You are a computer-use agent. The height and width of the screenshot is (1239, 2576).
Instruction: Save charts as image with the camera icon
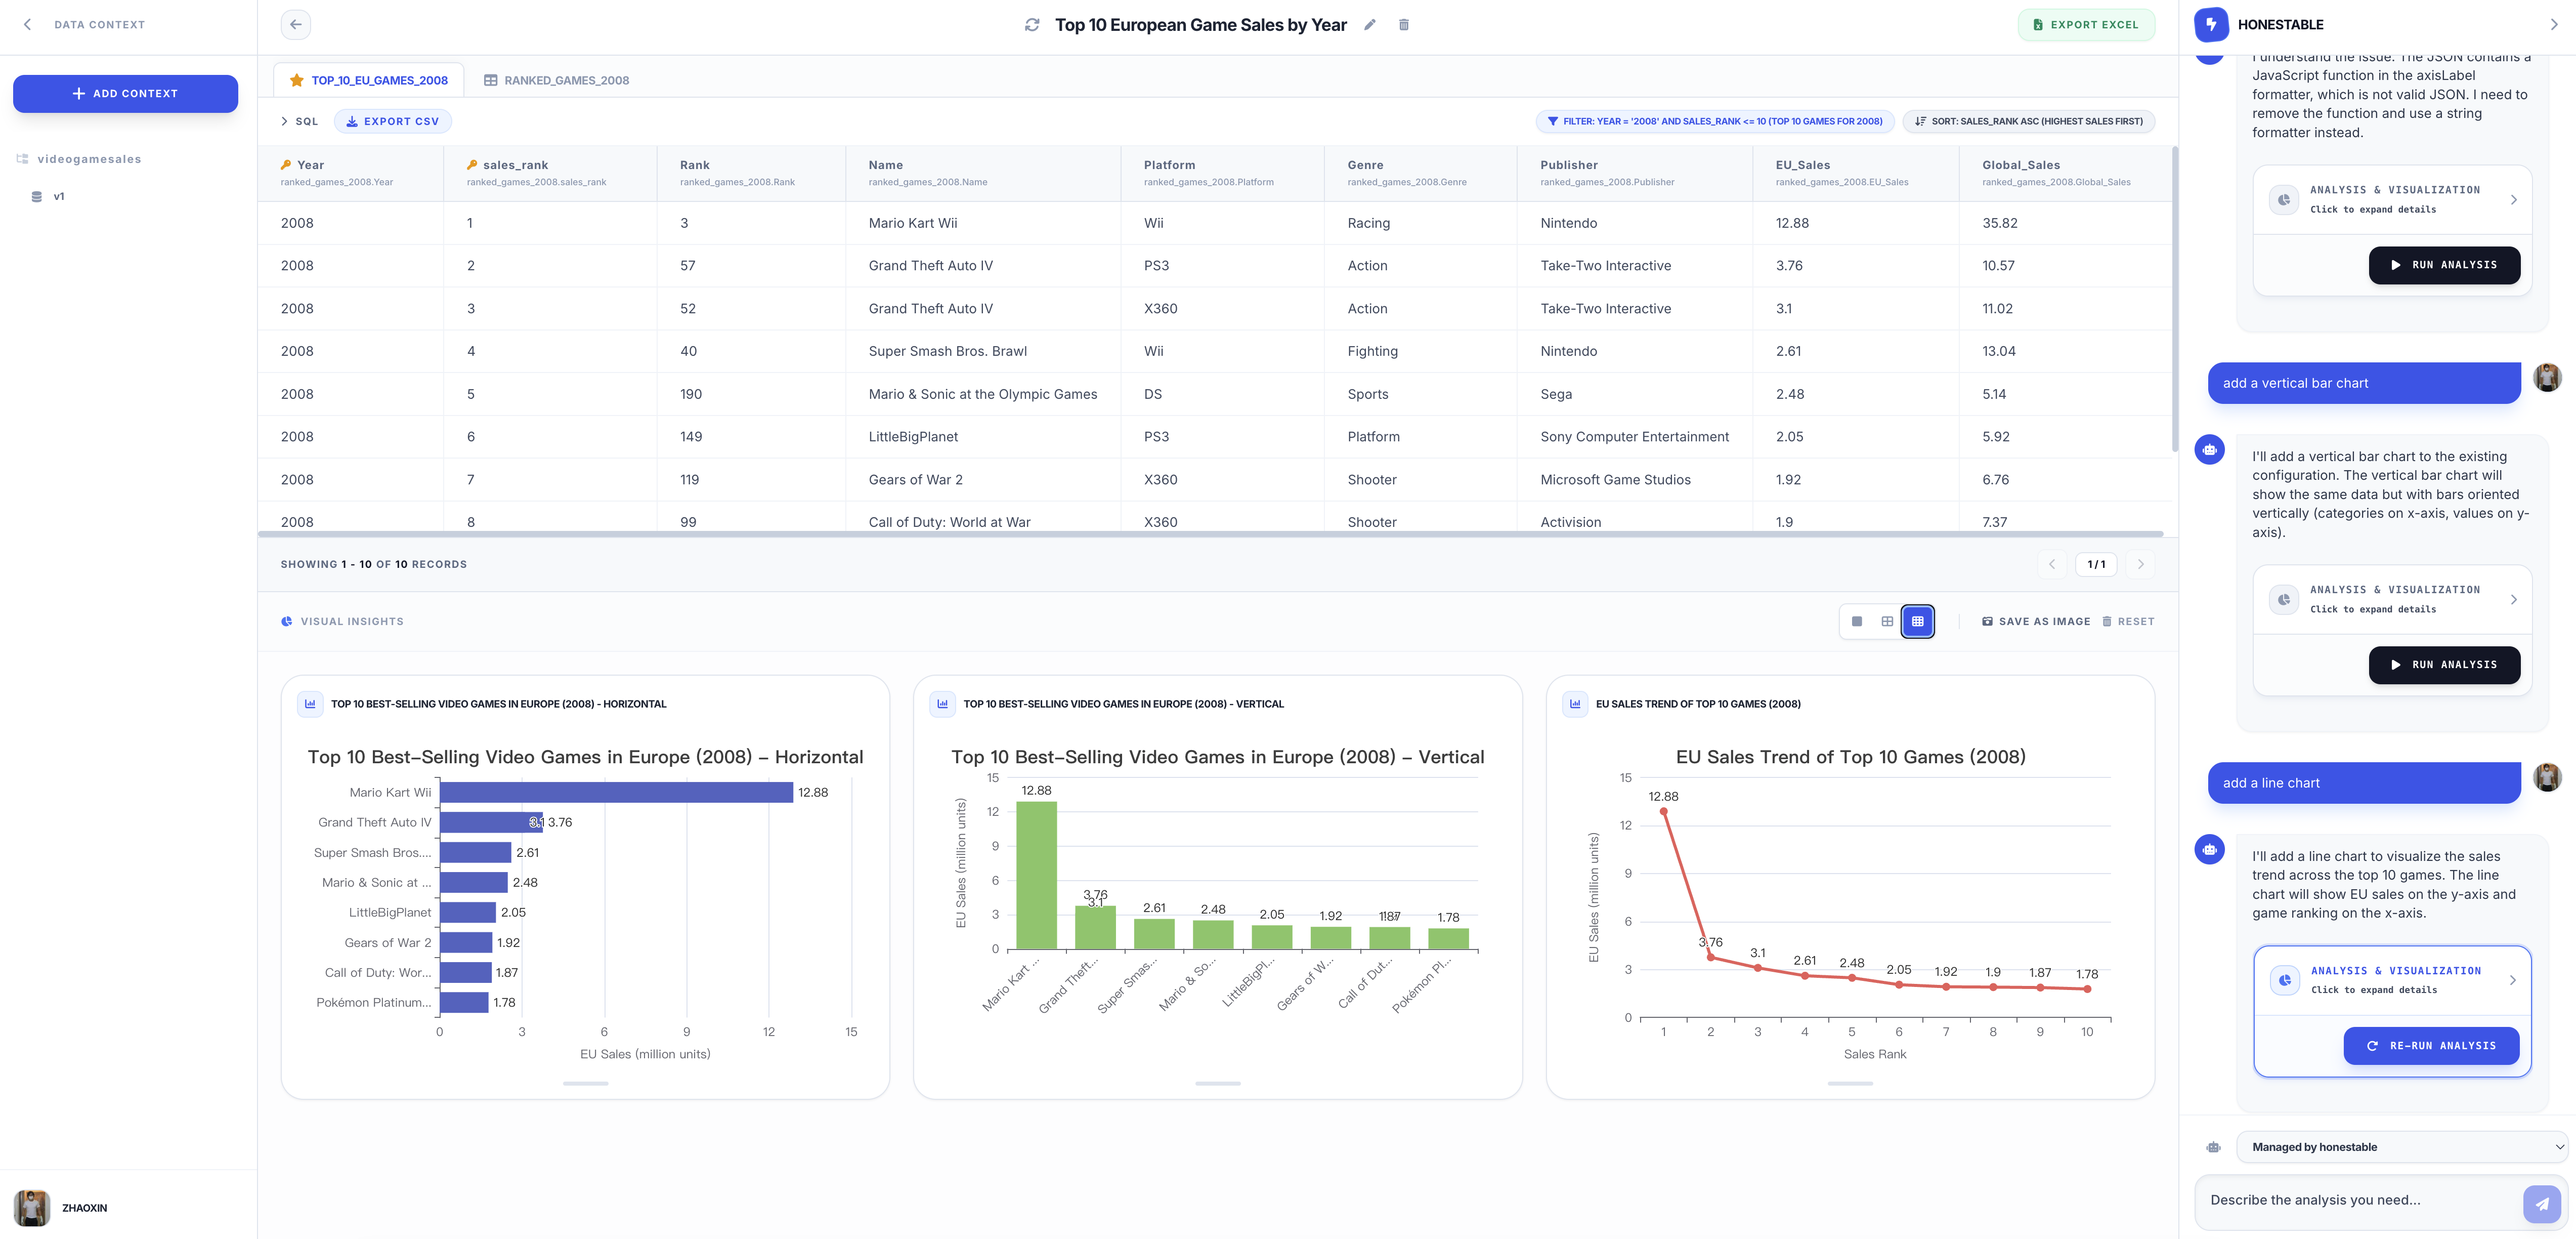pos(1988,621)
